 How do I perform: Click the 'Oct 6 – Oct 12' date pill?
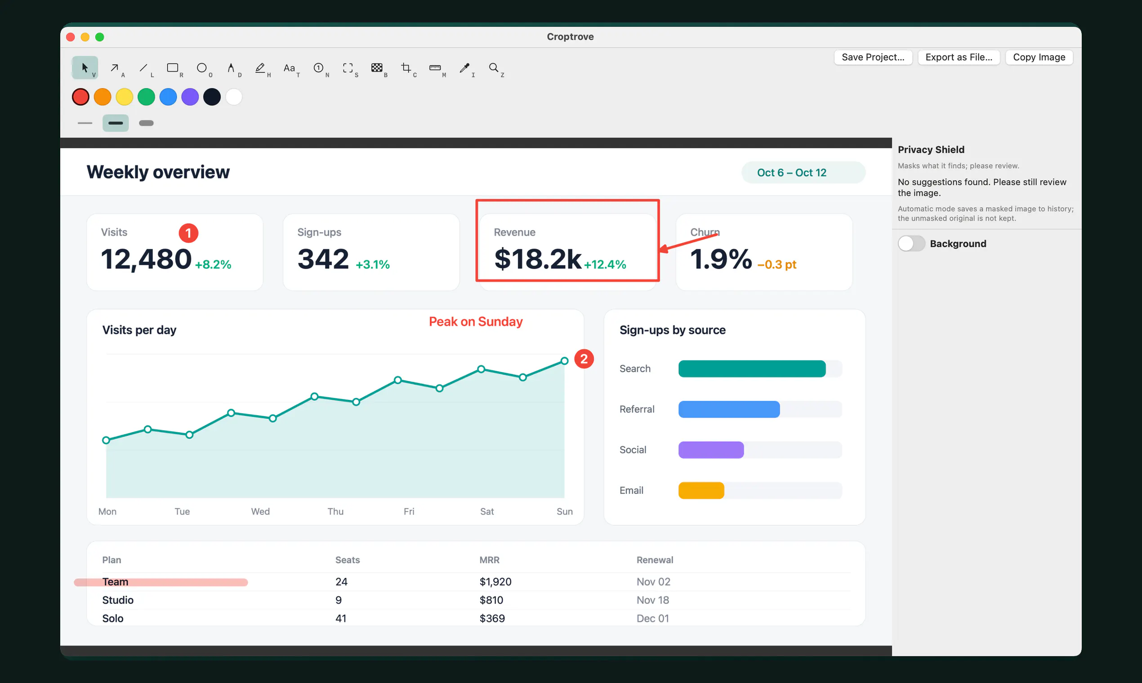[803, 173]
